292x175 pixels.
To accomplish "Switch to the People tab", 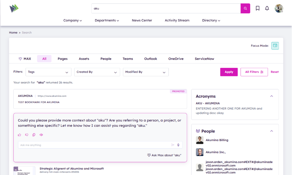I will (x=106, y=59).
